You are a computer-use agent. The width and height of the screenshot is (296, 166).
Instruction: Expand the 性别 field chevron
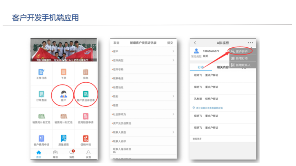tap(173, 96)
